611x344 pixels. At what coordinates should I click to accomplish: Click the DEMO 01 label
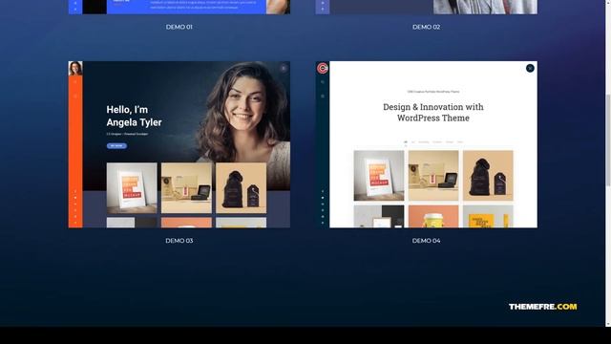pos(179,27)
